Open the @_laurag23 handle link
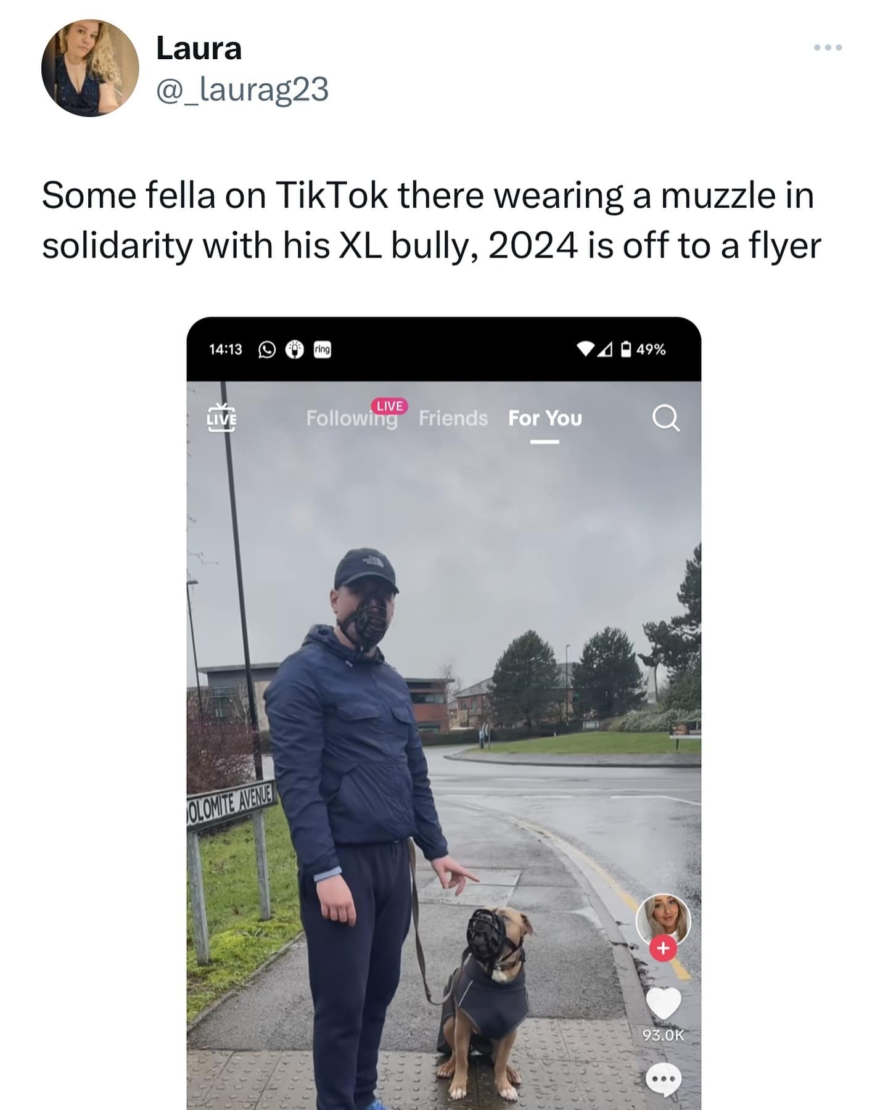888x1110 pixels. [x=242, y=90]
